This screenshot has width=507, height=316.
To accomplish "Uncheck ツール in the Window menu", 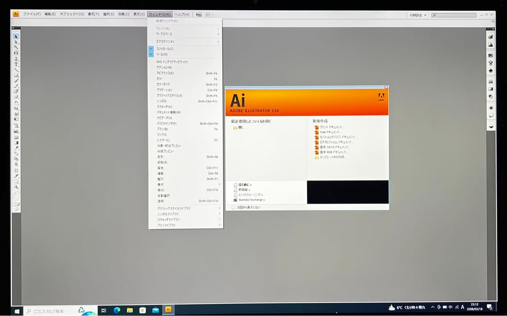I will [185, 54].
